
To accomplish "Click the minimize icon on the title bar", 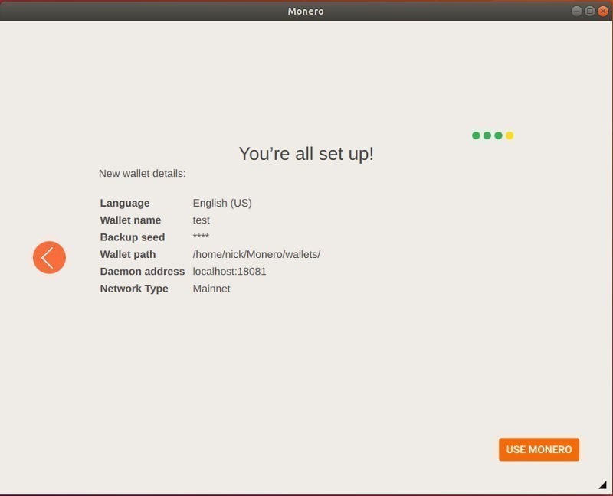I will (576, 11).
